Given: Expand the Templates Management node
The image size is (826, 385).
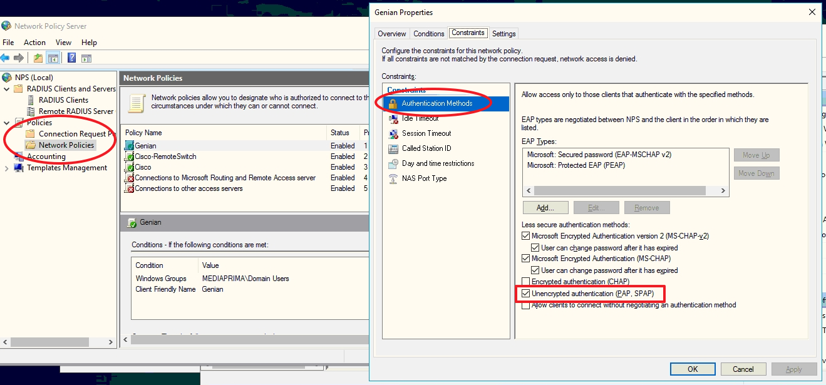Looking at the screenshot, I should coord(6,168).
